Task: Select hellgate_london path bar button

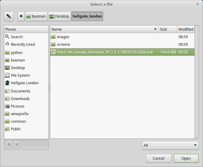Action: click(x=87, y=16)
